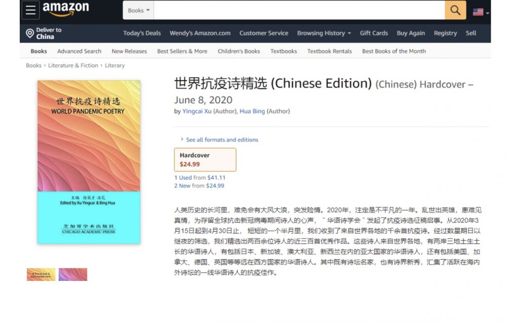Go to Best Sellers & More tab

[x=182, y=51]
